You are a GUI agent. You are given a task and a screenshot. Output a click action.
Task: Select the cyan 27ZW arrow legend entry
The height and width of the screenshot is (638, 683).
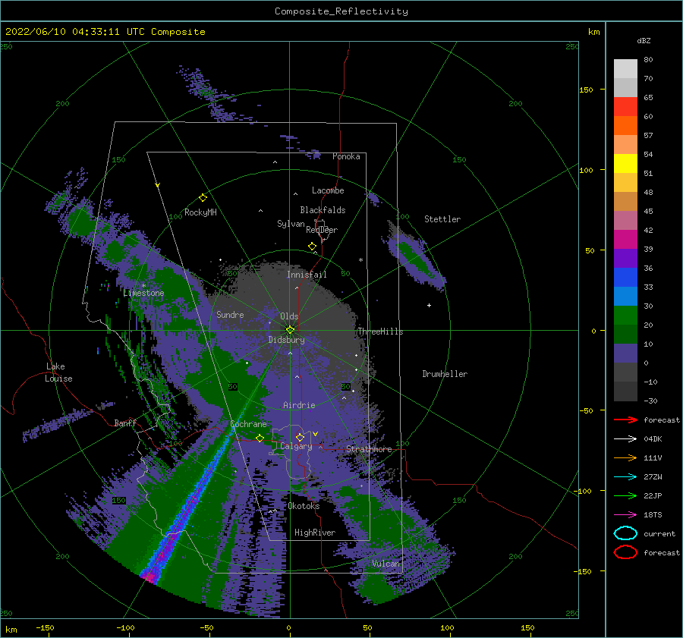(x=625, y=477)
